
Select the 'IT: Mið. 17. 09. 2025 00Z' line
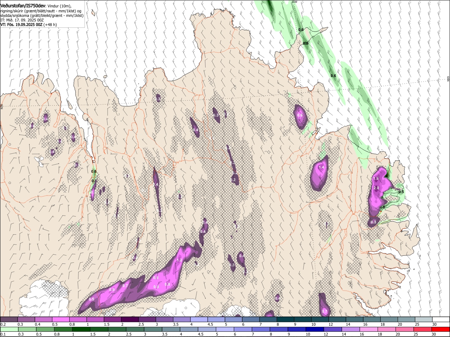click(x=22, y=20)
